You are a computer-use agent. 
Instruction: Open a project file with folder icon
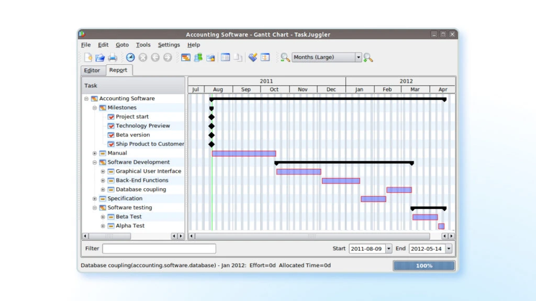[x=100, y=57]
